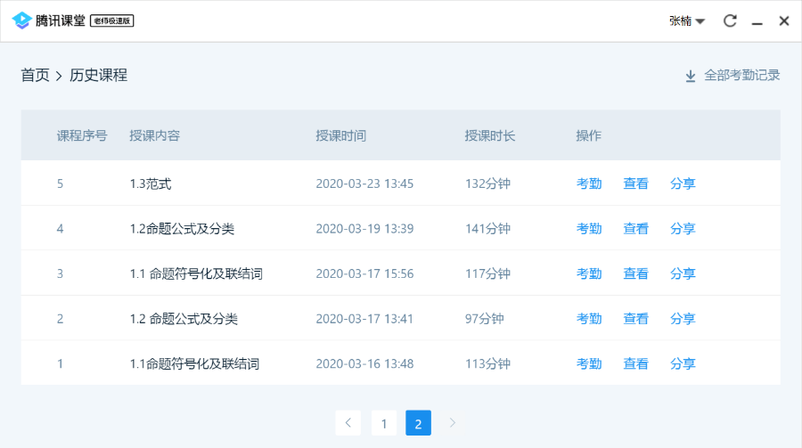Viewport: 802px width, 448px height.
Task: Click 查看 for the 2020-03-17 15:56 course
Action: click(635, 273)
